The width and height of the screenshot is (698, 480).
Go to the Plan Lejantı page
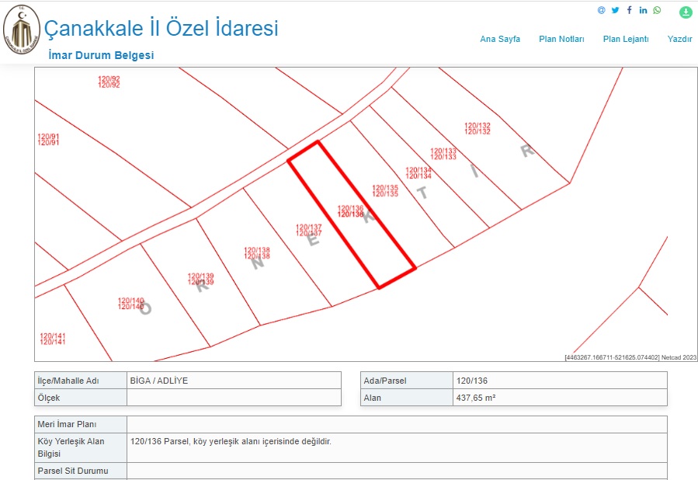[625, 39]
